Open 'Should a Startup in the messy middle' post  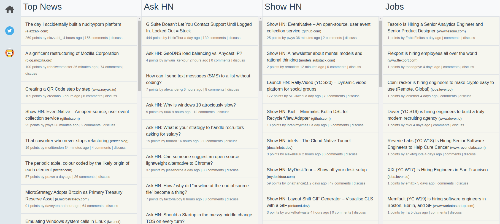tap(199, 218)
